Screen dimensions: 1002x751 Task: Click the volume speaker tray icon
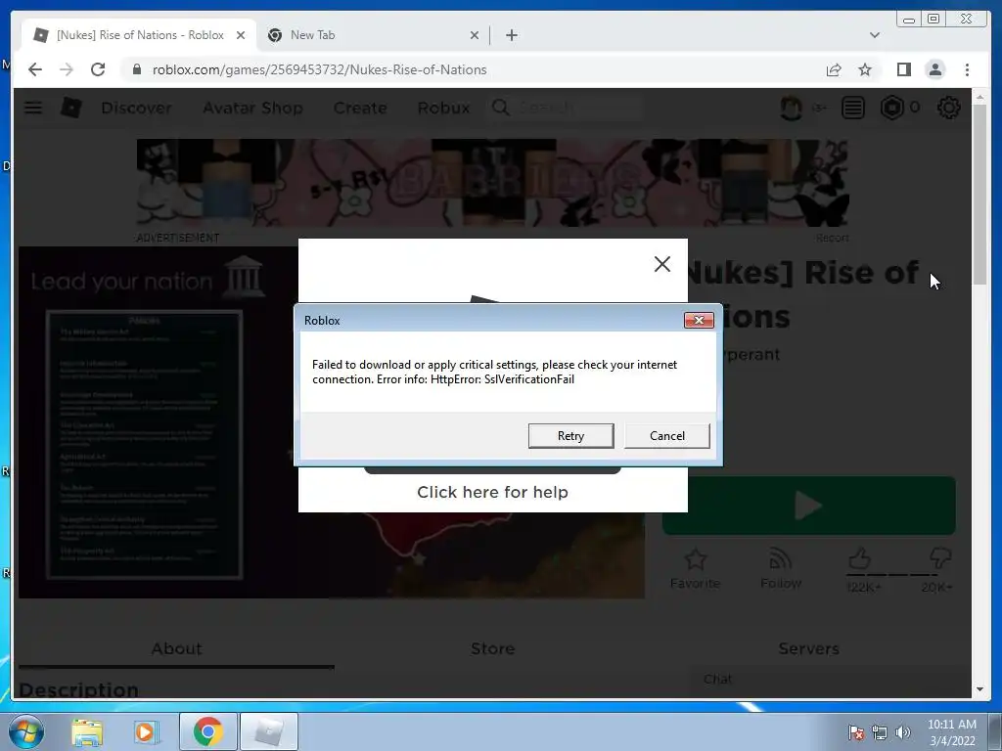click(x=902, y=731)
